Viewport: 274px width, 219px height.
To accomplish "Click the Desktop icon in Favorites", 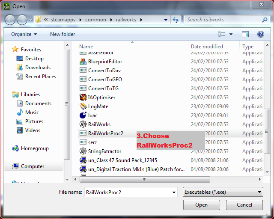I will tap(20, 58).
